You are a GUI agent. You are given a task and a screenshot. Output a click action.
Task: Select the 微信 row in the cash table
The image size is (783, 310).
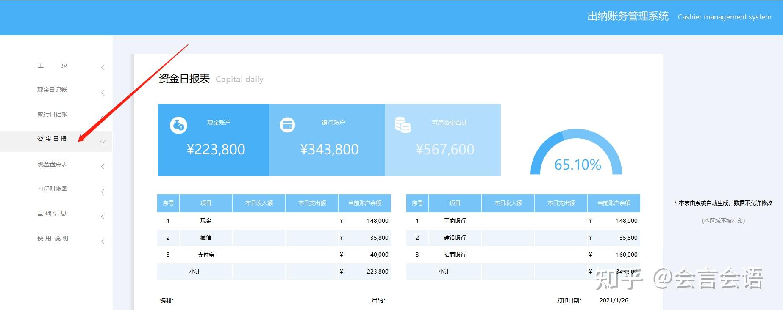pos(274,238)
